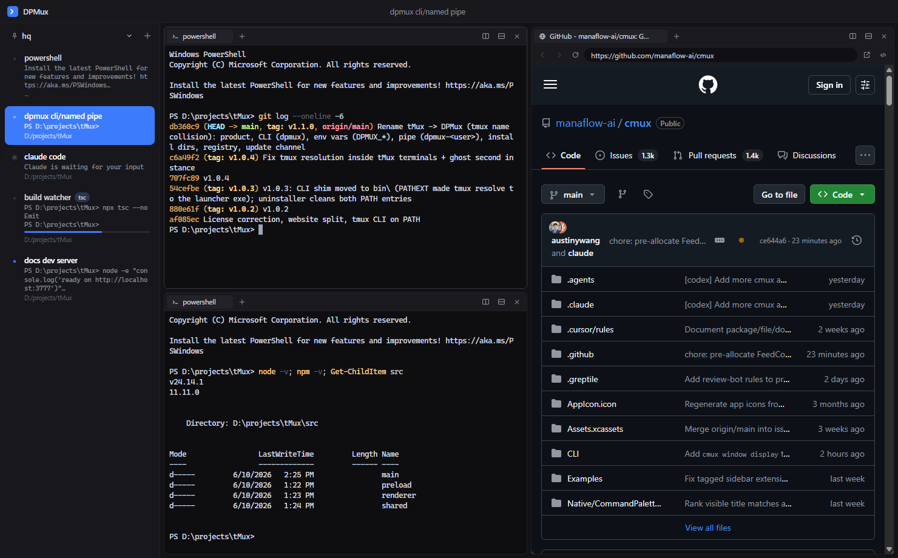
Task: Open GitHub appearance settings sliders icon
Action: coord(865,85)
